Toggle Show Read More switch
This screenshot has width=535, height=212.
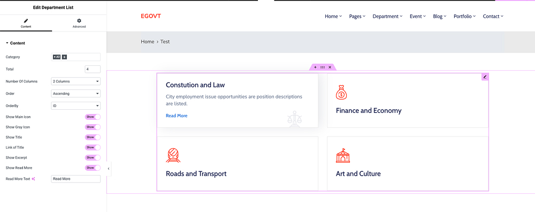[x=93, y=168]
